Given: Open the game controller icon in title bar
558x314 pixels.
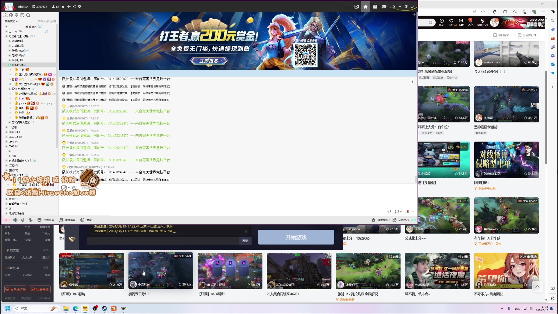Looking at the screenshot, I should coord(384,6).
